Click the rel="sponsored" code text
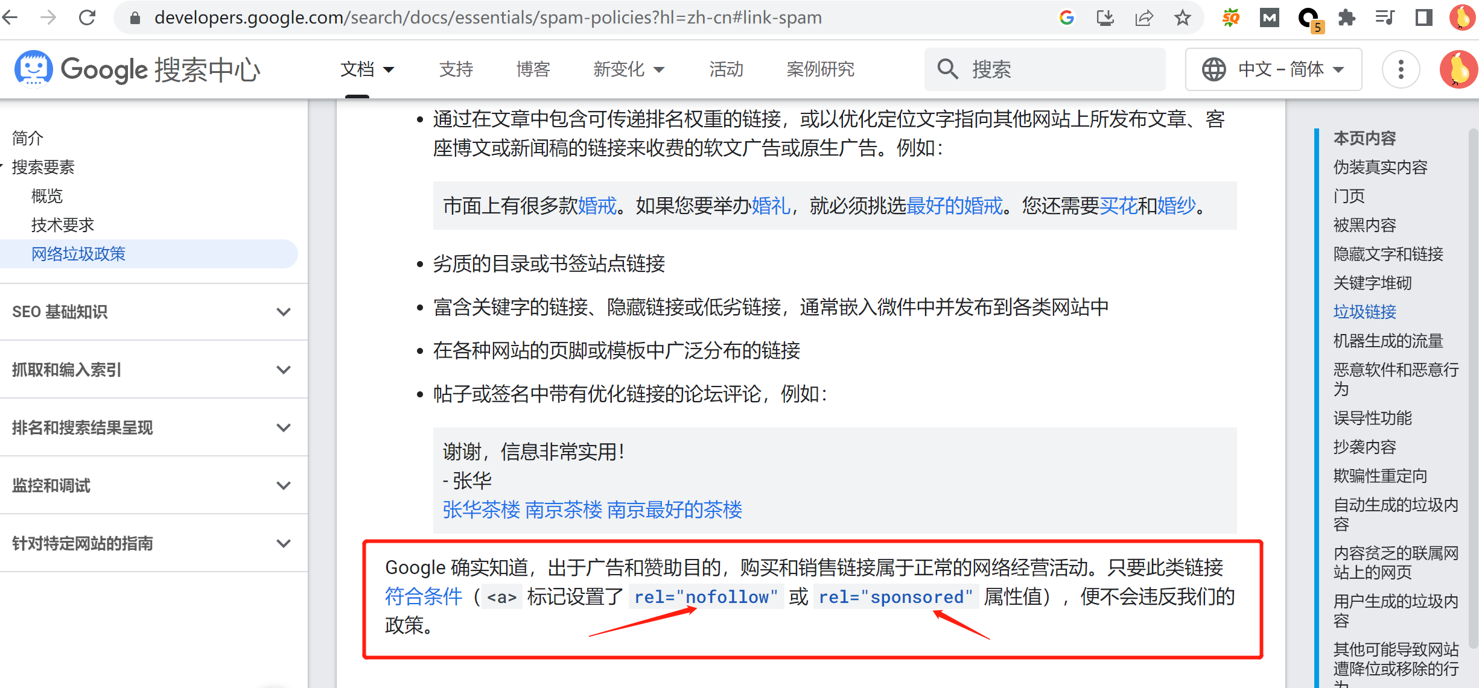The height and width of the screenshot is (688, 1479). click(x=896, y=597)
